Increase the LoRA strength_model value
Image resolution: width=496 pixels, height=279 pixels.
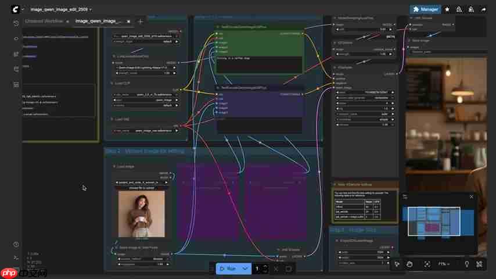(174, 73)
